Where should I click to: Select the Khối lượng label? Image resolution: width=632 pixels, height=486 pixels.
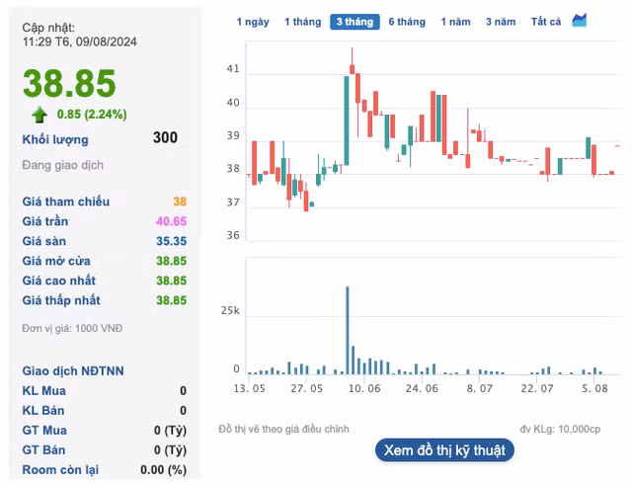point(55,139)
